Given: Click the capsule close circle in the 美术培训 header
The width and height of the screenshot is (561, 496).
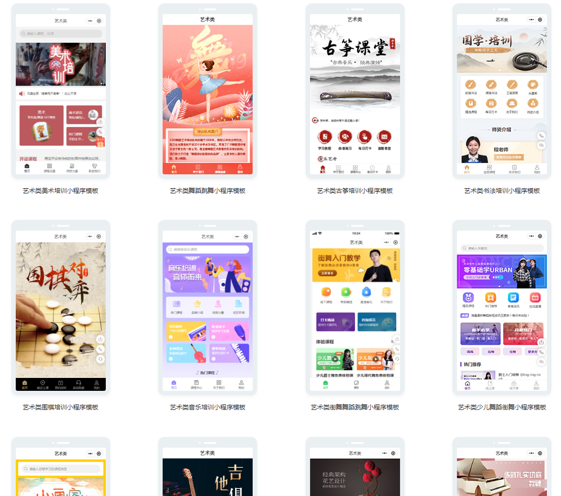Looking at the screenshot, I should [99, 21].
